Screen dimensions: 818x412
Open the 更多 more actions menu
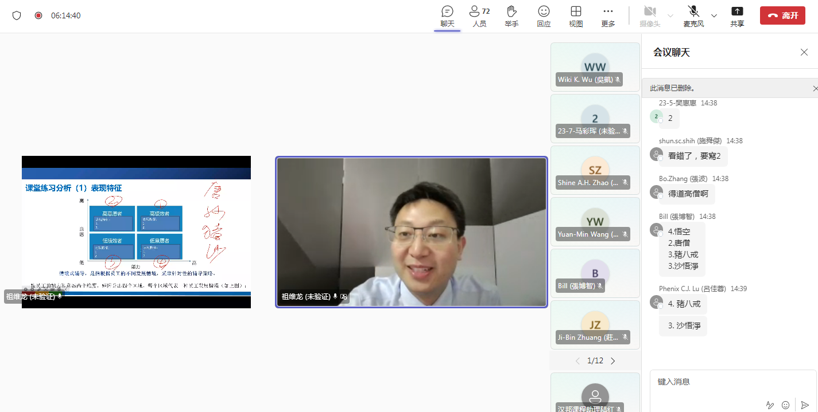point(608,16)
